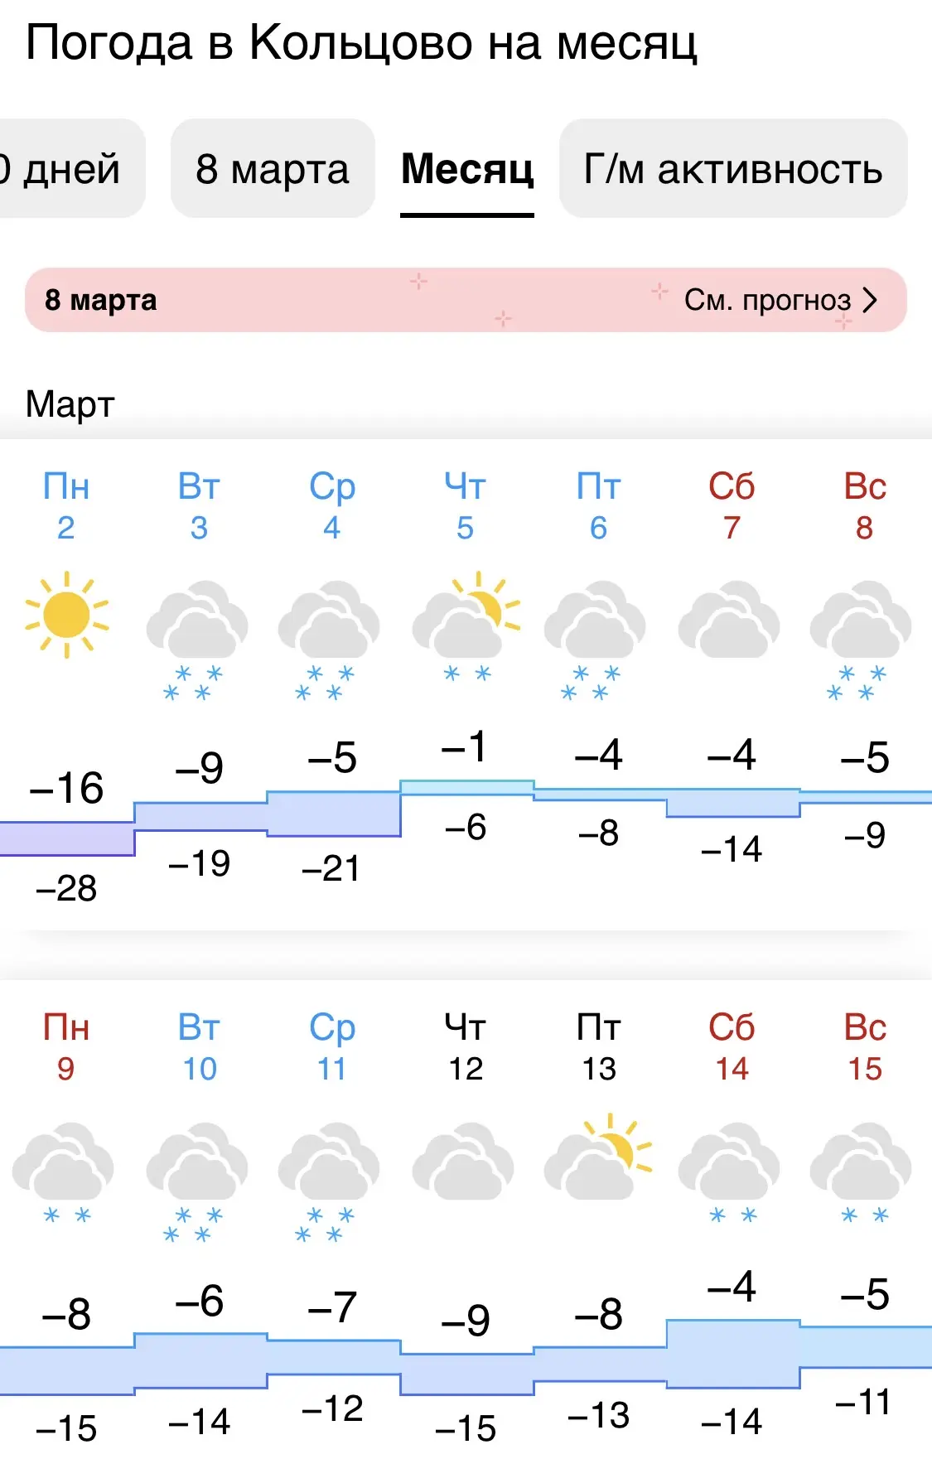Tap the pink 8 марта banner
The image size is (932, 1459).
click(x=331, y=300)
